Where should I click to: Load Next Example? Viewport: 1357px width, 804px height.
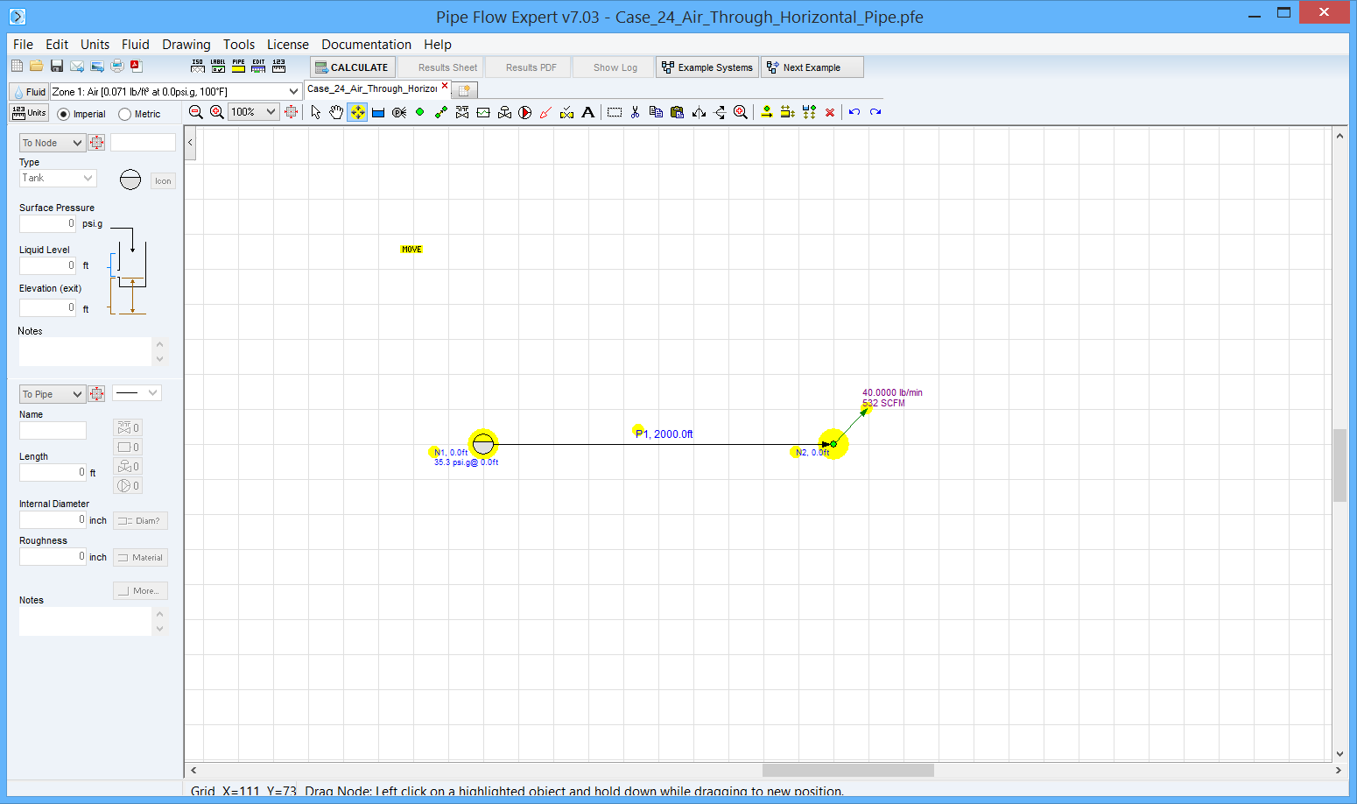[x=812, y=67]
